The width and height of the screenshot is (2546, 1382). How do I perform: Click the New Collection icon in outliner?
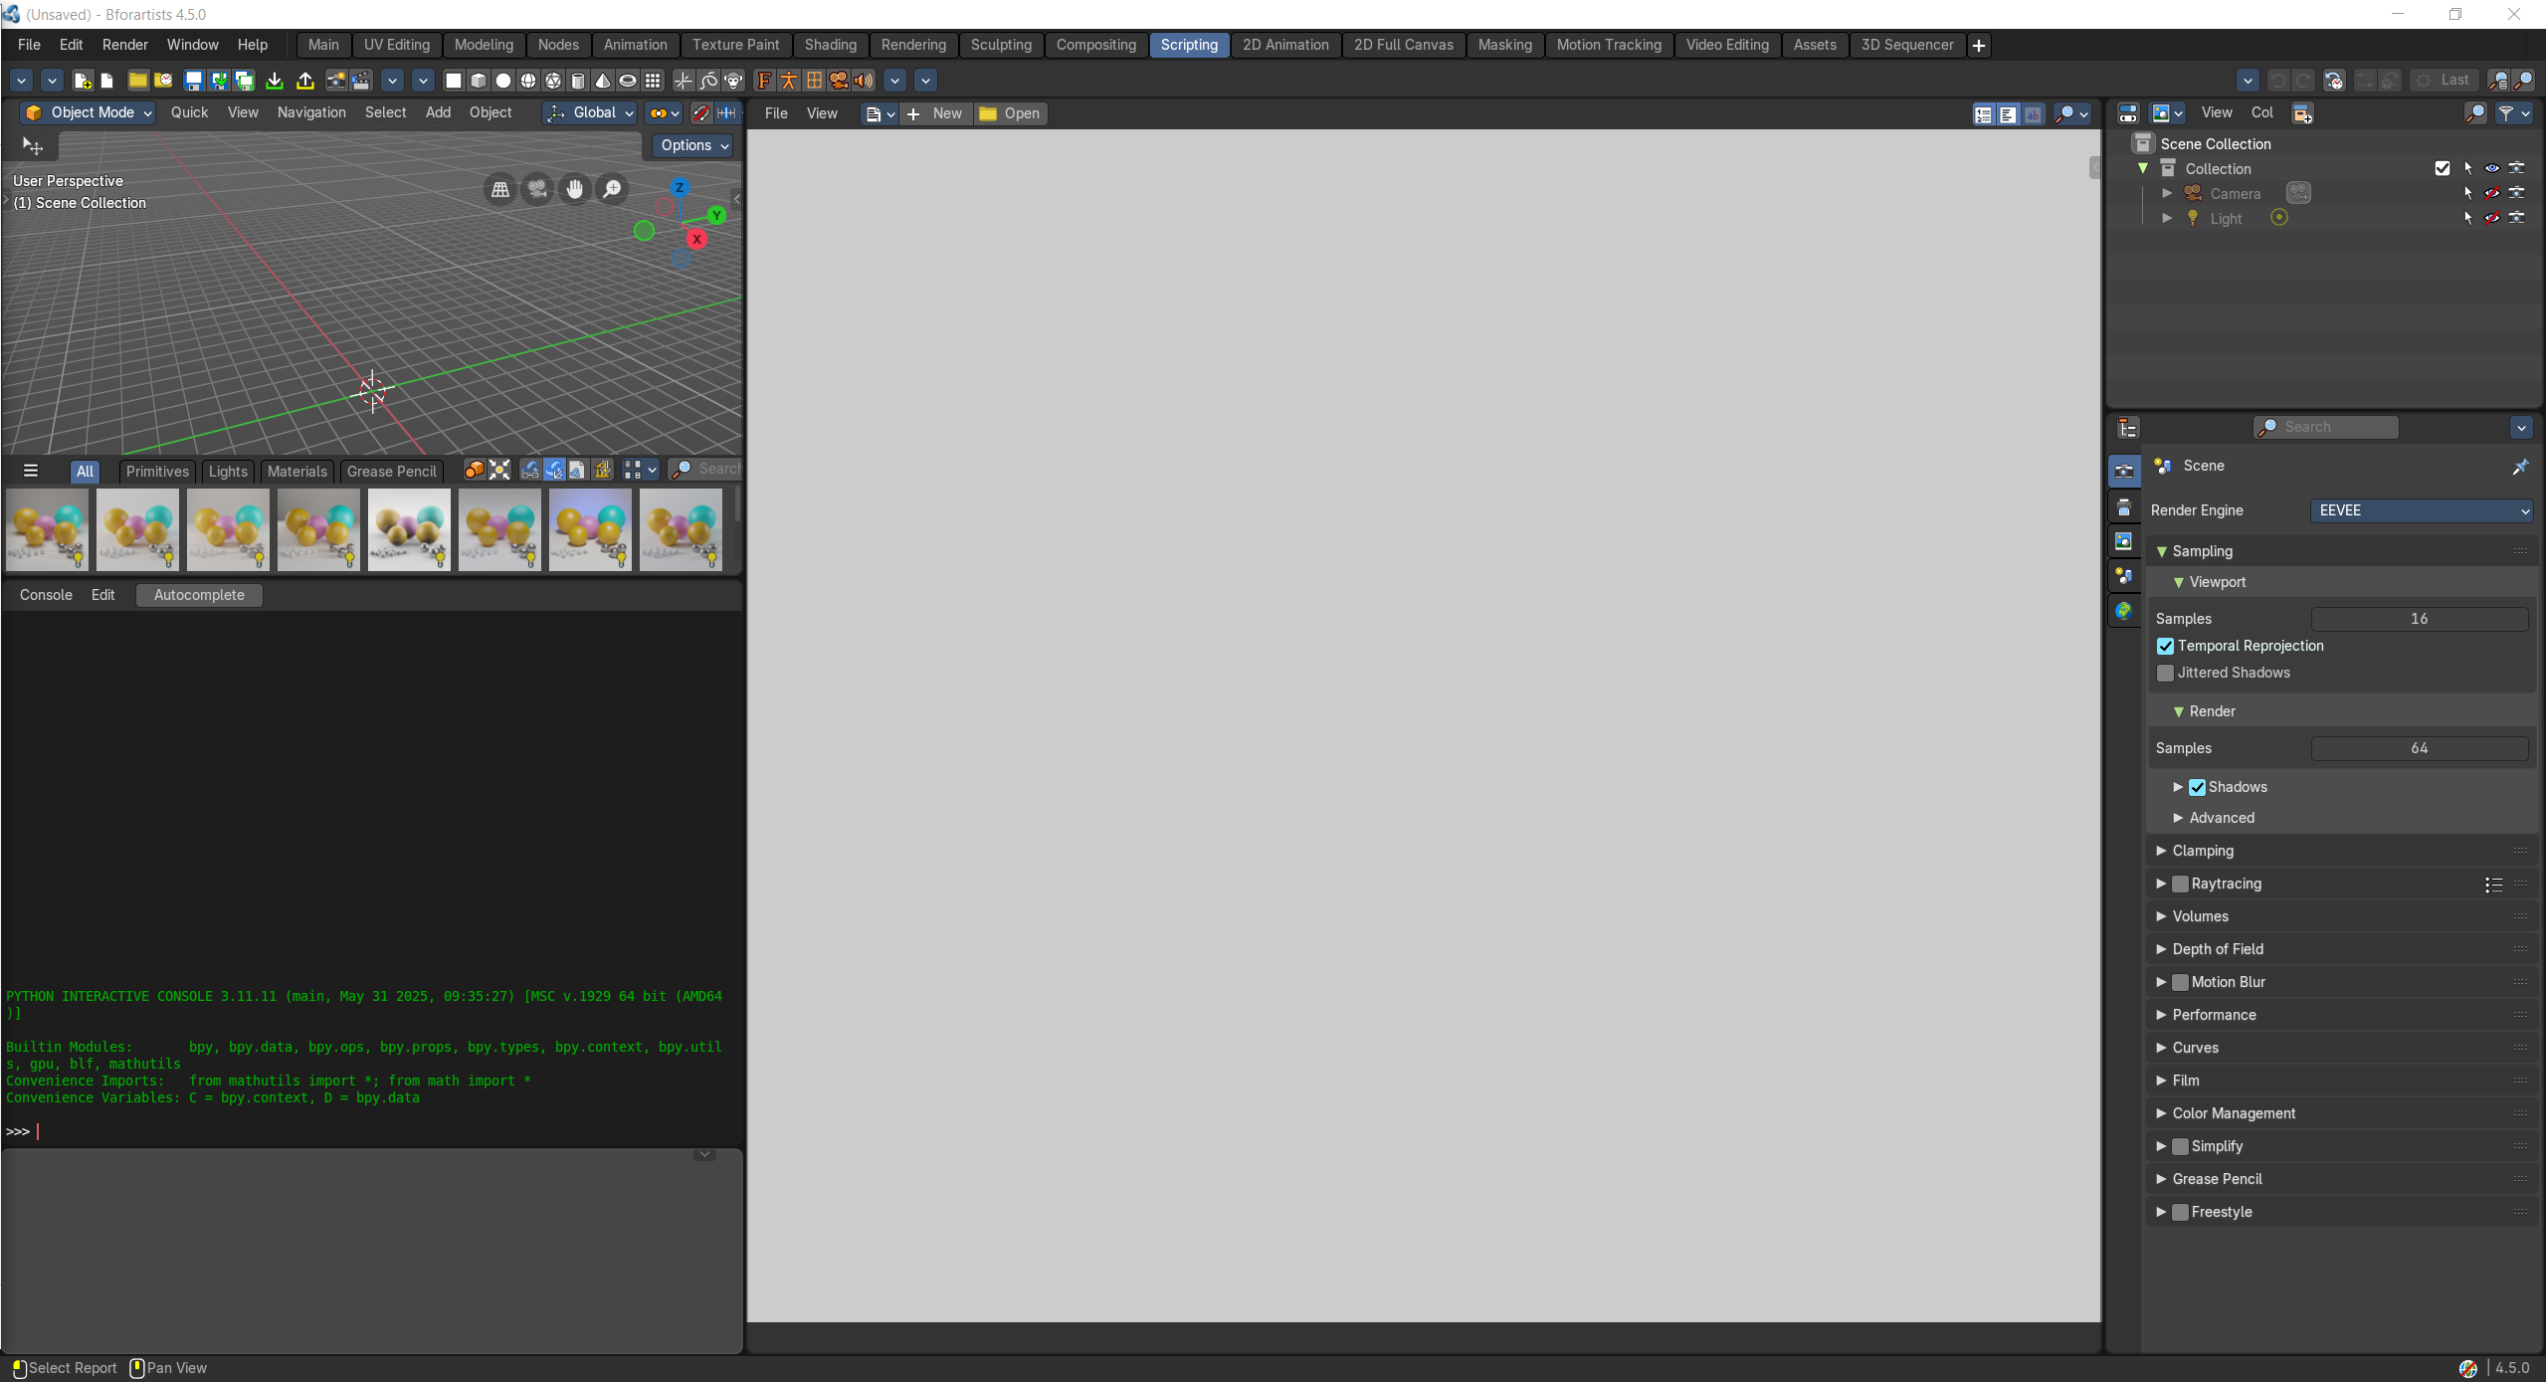coord(2302,113)
